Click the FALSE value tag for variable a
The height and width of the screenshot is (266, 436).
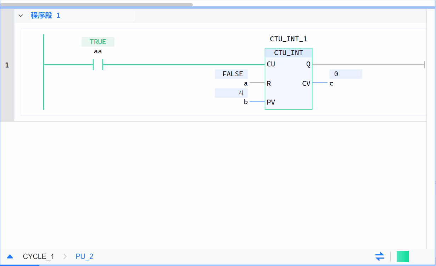click(x=232, y=74)
